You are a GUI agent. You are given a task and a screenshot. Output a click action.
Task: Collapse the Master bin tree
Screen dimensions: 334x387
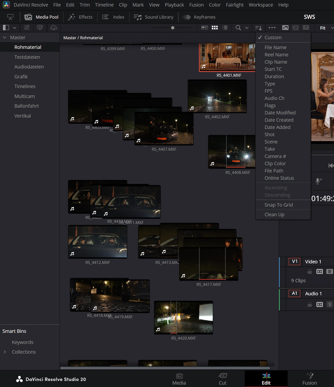pos(5,38)
